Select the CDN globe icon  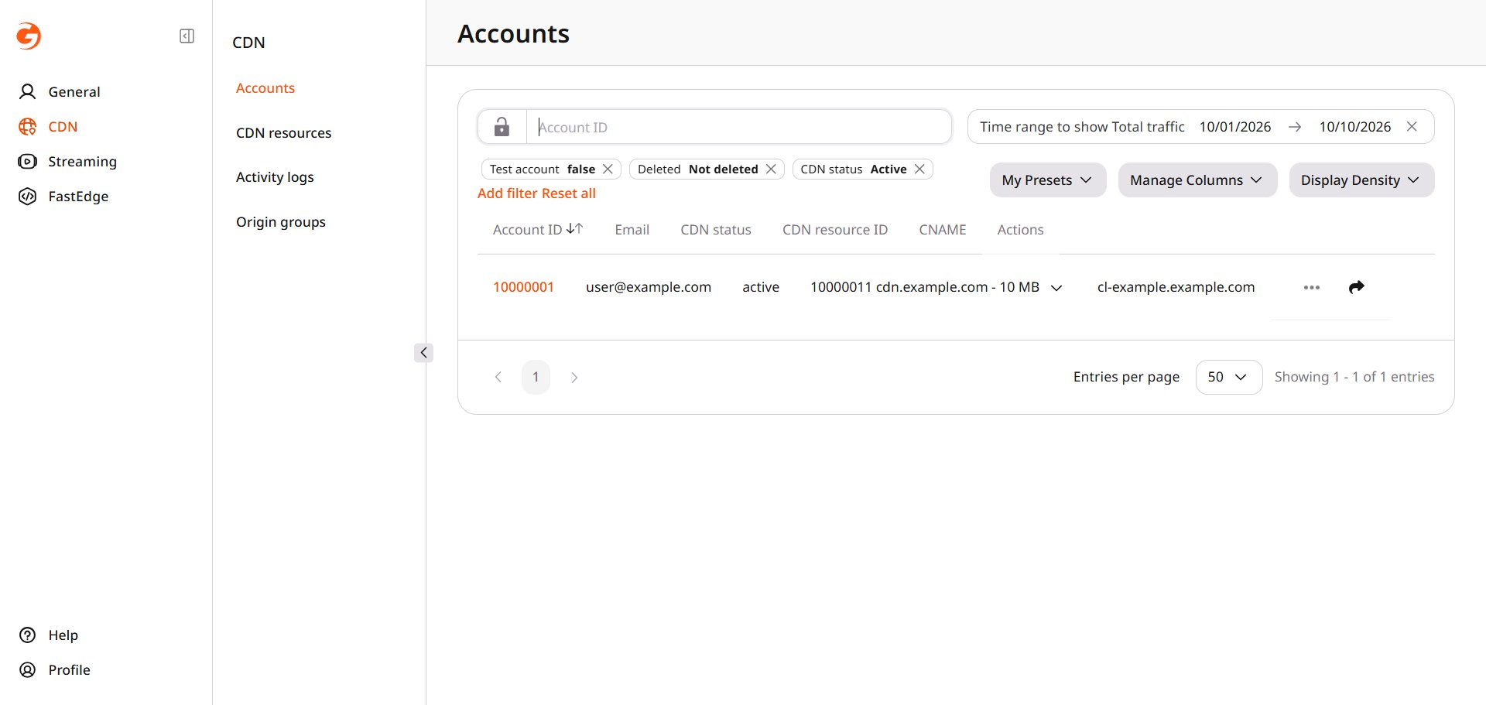(28, 127)
